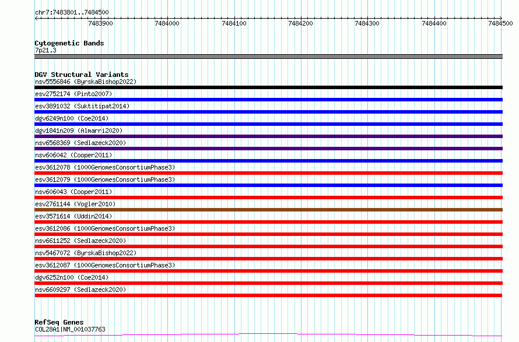Click the nsv6568369 Sedlazeck2020 label
519x342 pixels.
(x=80, y=143)
